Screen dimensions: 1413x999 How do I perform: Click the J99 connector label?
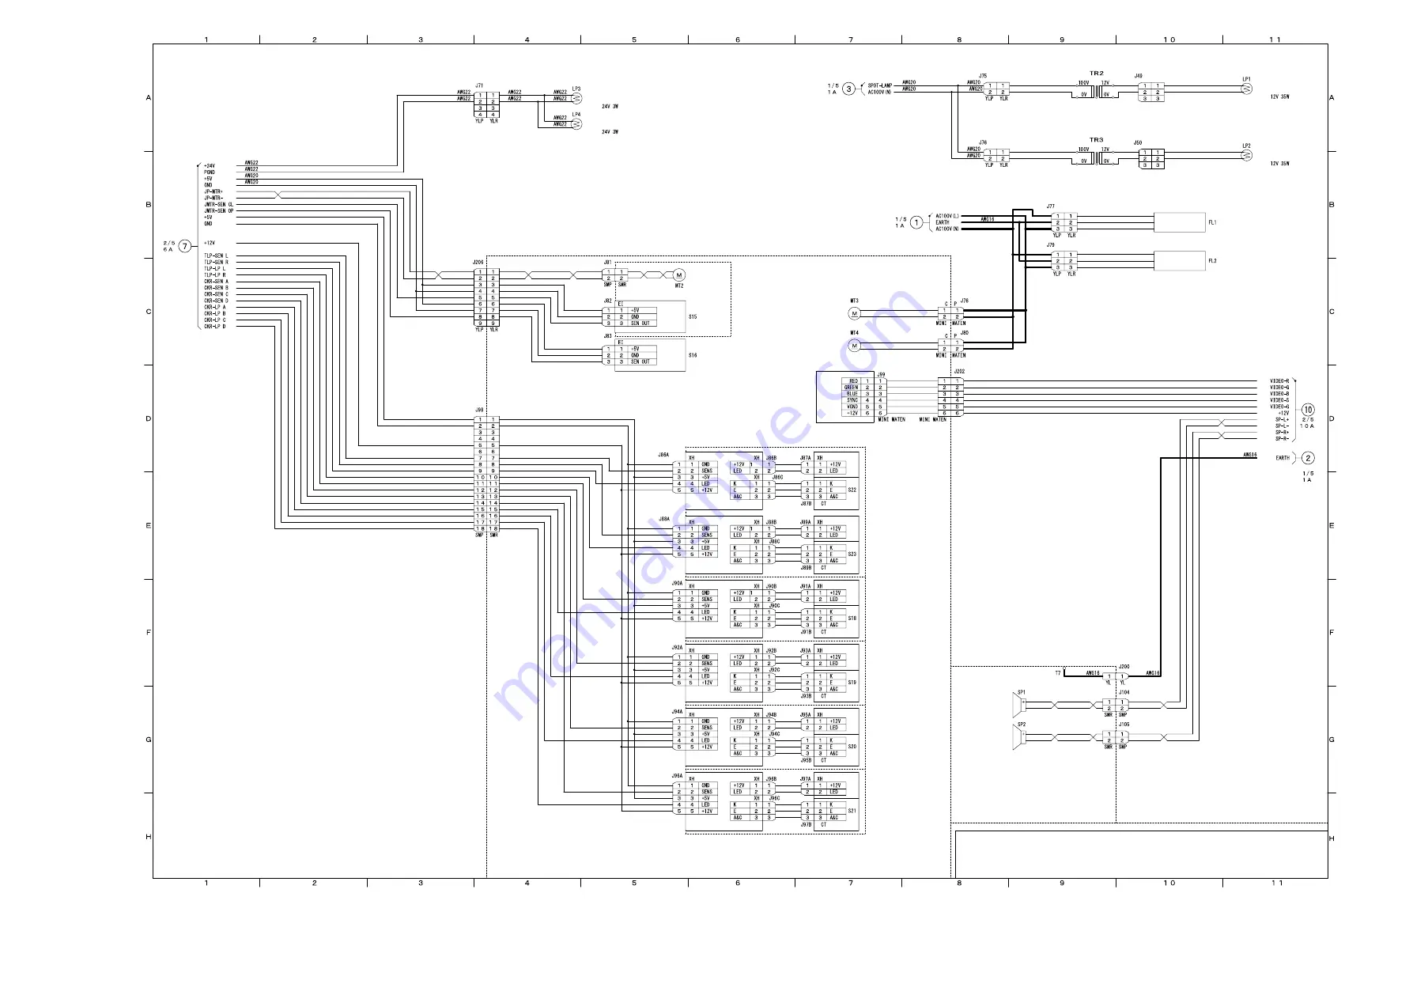(881, 374)
